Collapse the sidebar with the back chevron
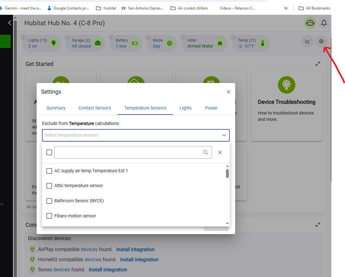Viewport: 345px width, 277px height. pyautogui.click(x=9, y=23)
